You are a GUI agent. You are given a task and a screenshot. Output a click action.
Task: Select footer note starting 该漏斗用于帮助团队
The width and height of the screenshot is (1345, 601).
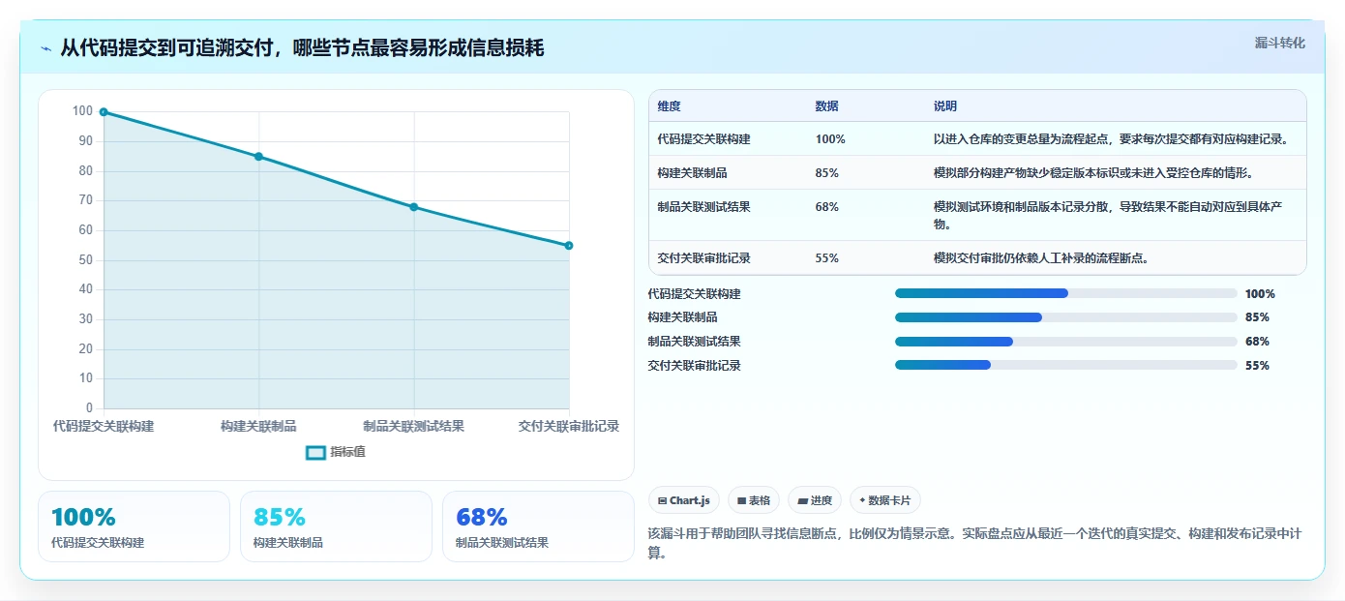click(974, 543)
